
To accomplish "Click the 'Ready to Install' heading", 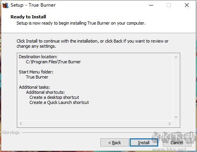I will pos(28,17).
